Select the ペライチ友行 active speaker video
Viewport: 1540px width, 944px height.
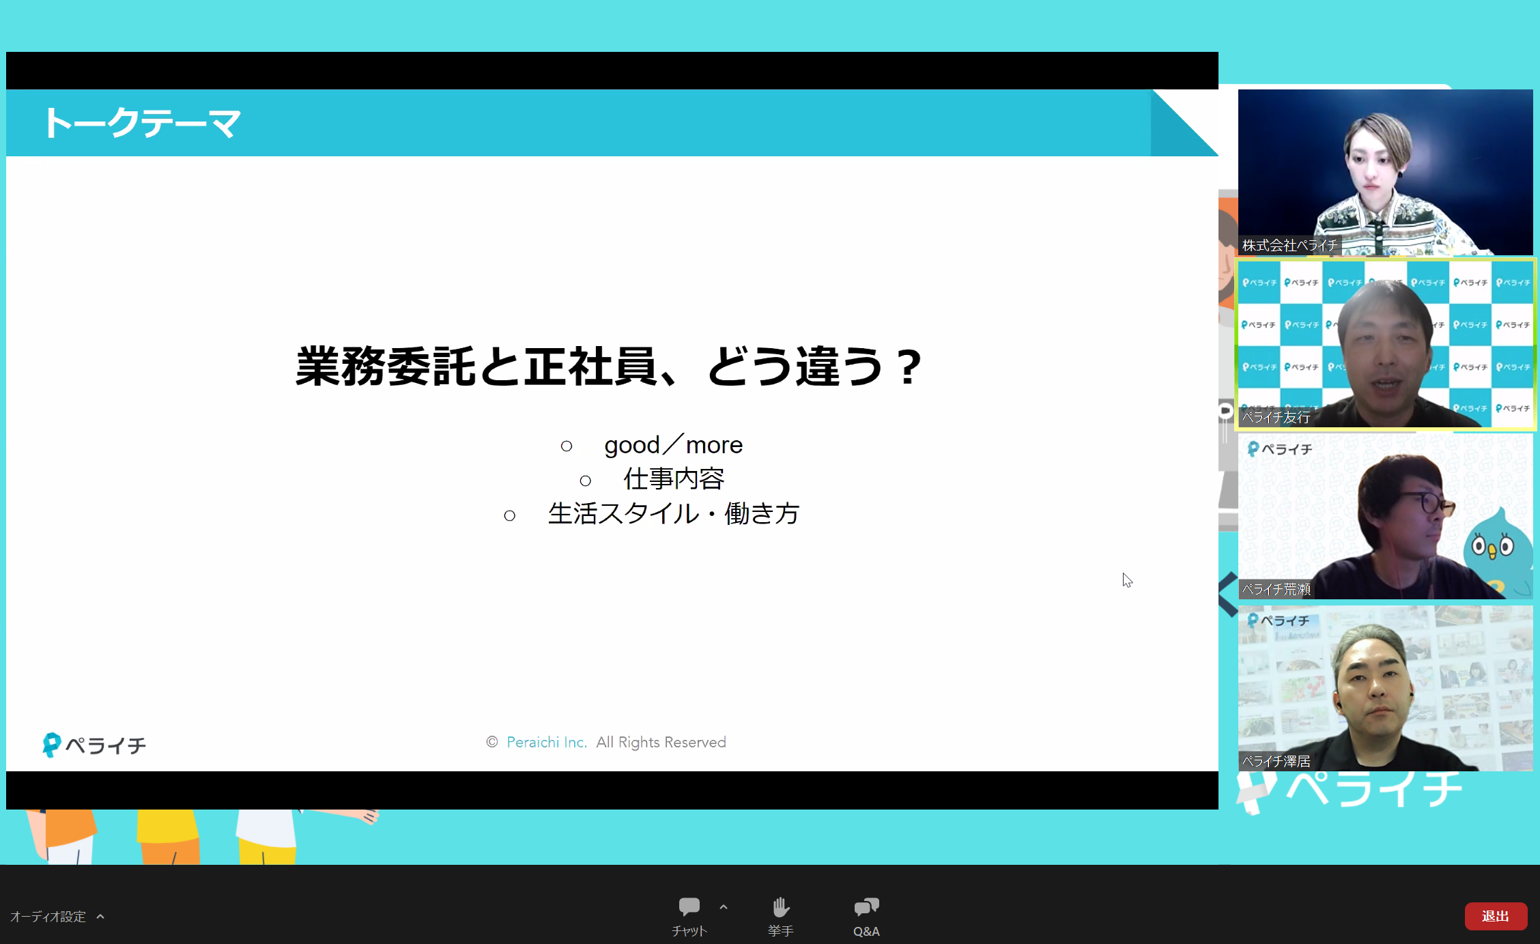[1385, 344]
